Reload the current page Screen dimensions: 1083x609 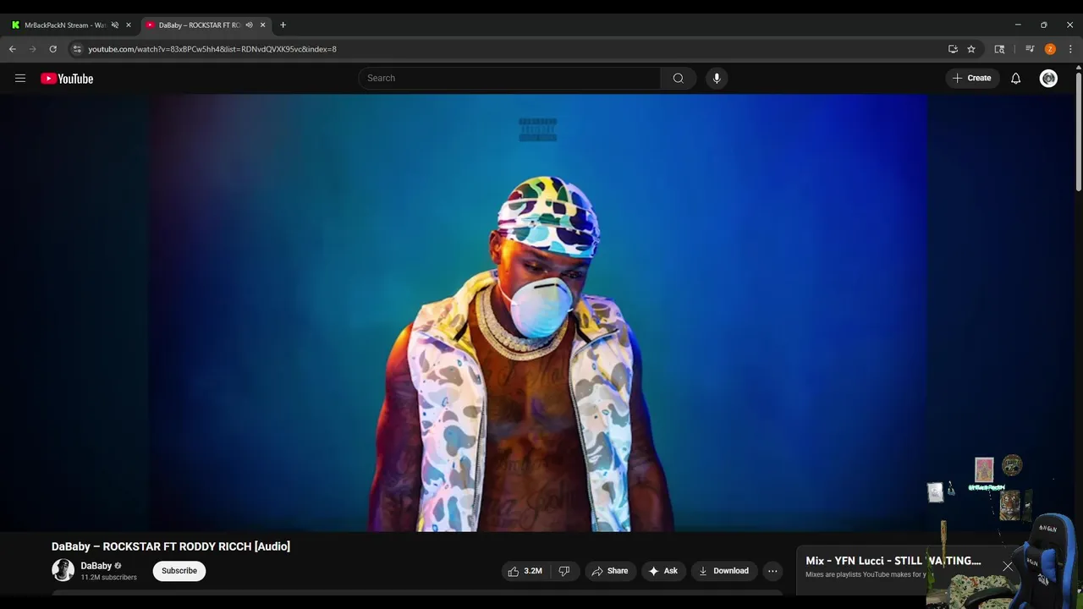click(52, 49)
